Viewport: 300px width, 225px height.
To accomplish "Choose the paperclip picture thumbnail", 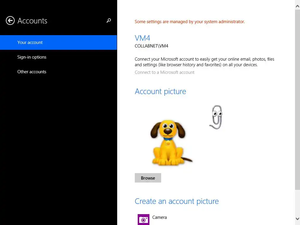I will (x=216, y=117).
